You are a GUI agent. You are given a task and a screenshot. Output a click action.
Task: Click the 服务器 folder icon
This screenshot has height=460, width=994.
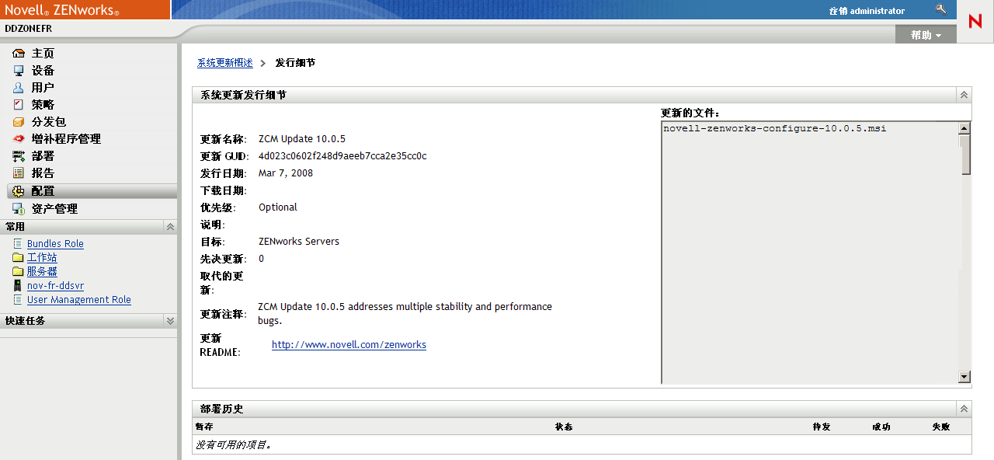coord(18,272)
